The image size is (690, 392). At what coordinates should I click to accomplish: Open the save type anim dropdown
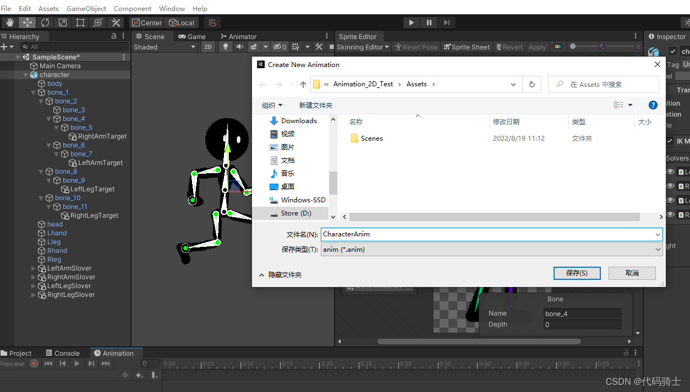coord(492,250)
